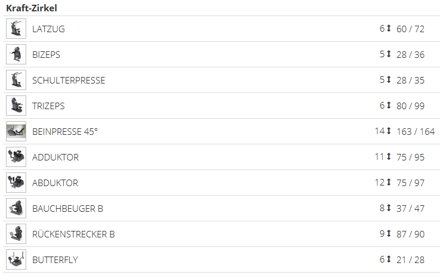The image size is (440, 275).
Task: Click the TRIZEPS exercise label
Action: tap(48, 106)
